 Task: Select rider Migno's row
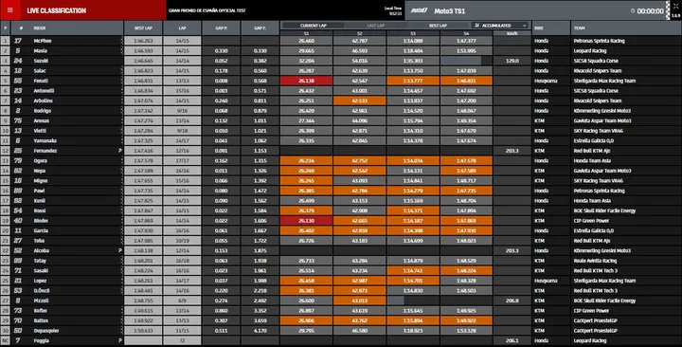point(341,181)
